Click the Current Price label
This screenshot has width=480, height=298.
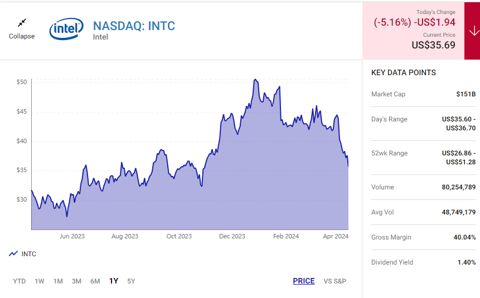pyautogui.click(x=439, y=35)
